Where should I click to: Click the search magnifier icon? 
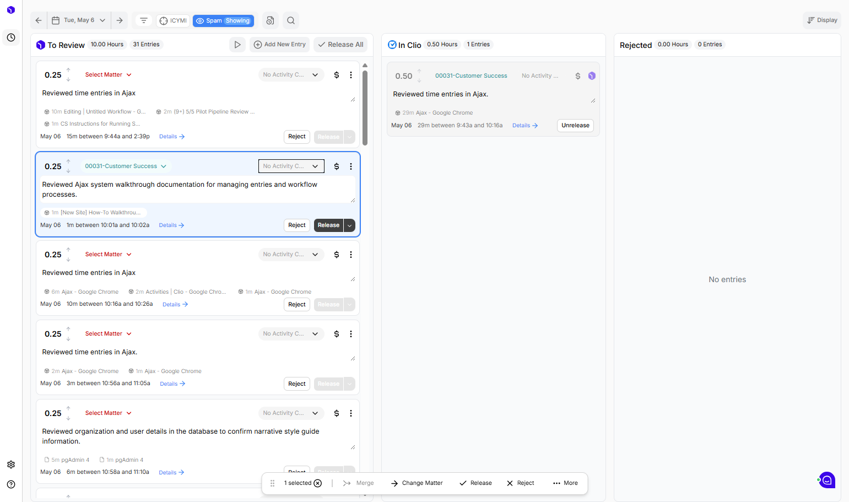(291, 20)
